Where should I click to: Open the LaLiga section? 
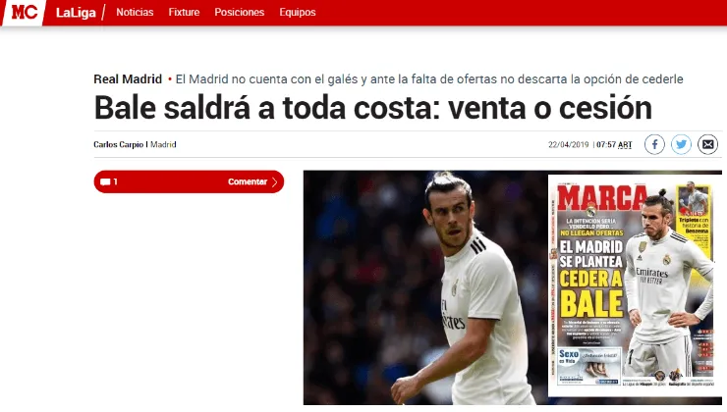76,13
